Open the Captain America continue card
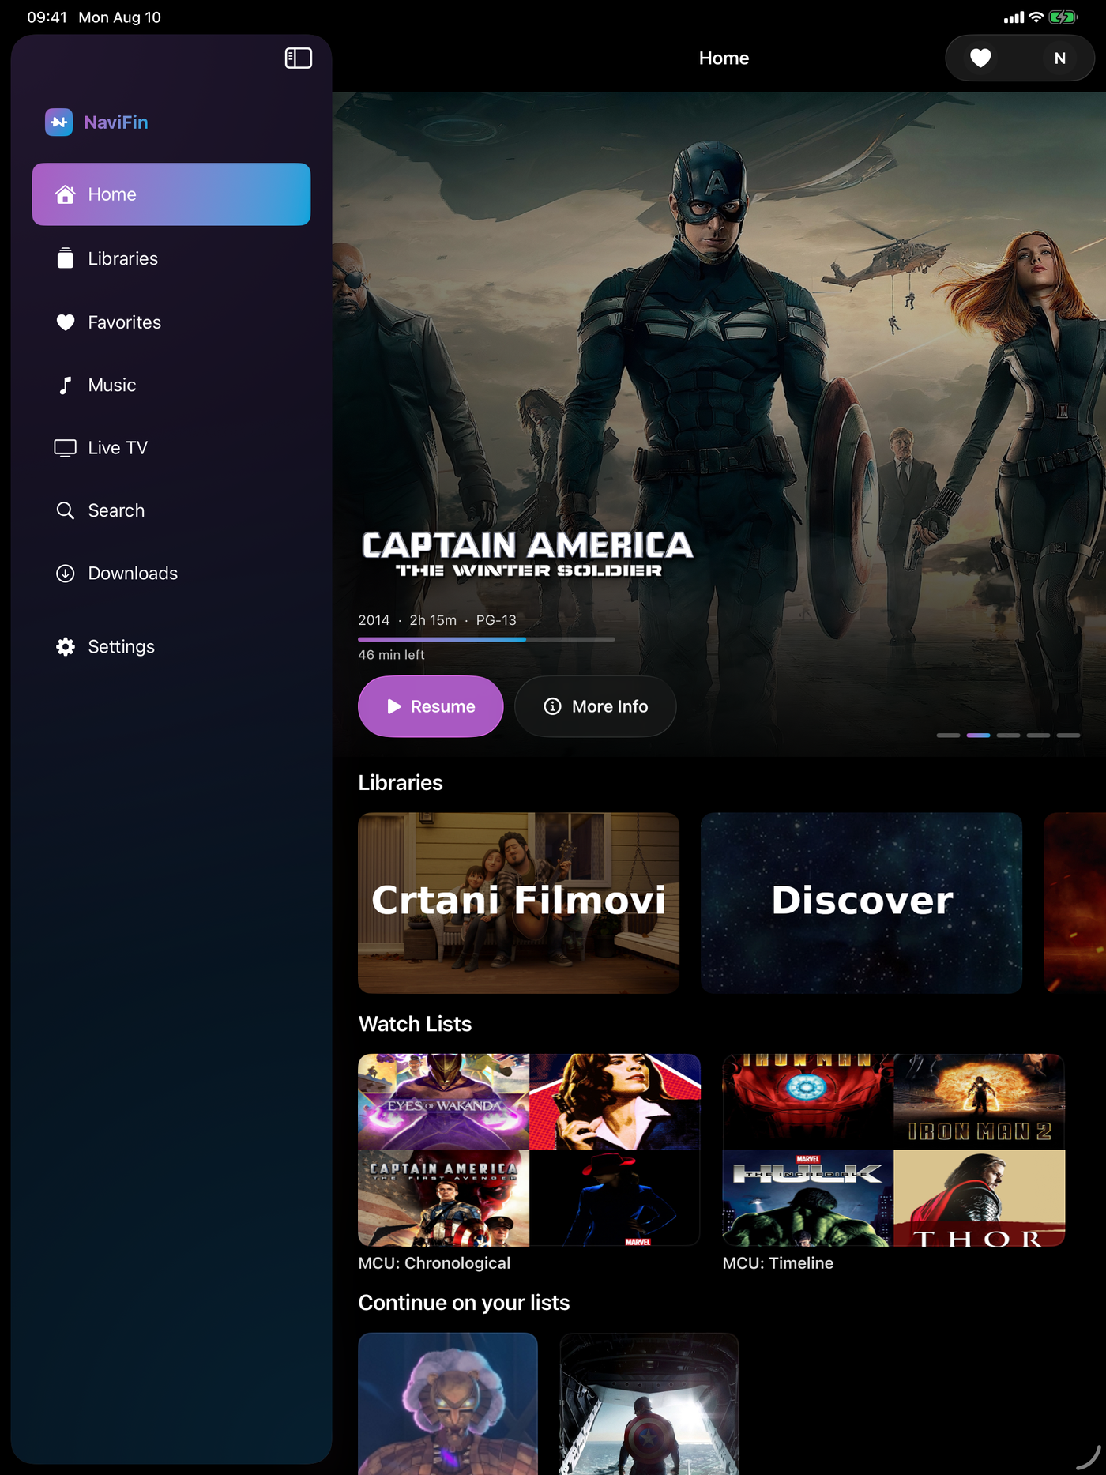The image size is (1106, 1475). click(x=649, y=1404)
